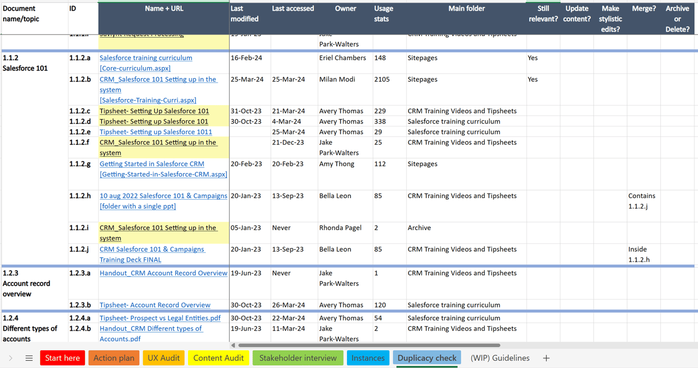Follow the Tipsheet- Setting up Salesforce 1011 link

(156, 132)
